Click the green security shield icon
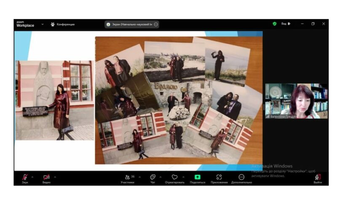337x211 pixels. (275, 24)
